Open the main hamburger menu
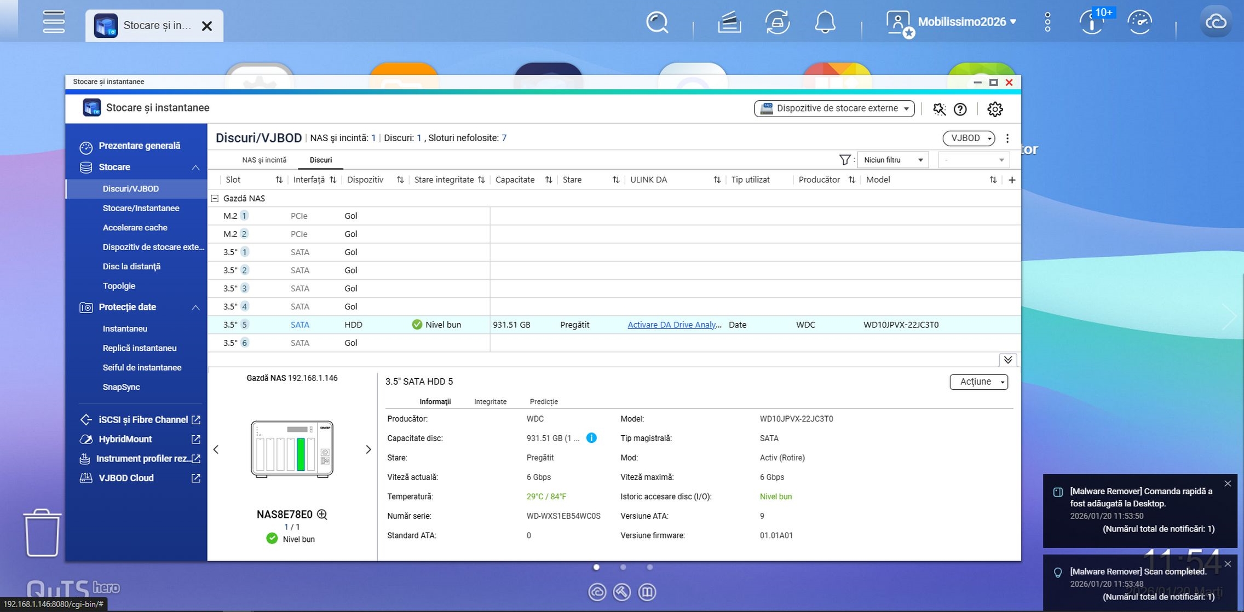This screenshot has width=1244, height=612. [x=54, y=22]
